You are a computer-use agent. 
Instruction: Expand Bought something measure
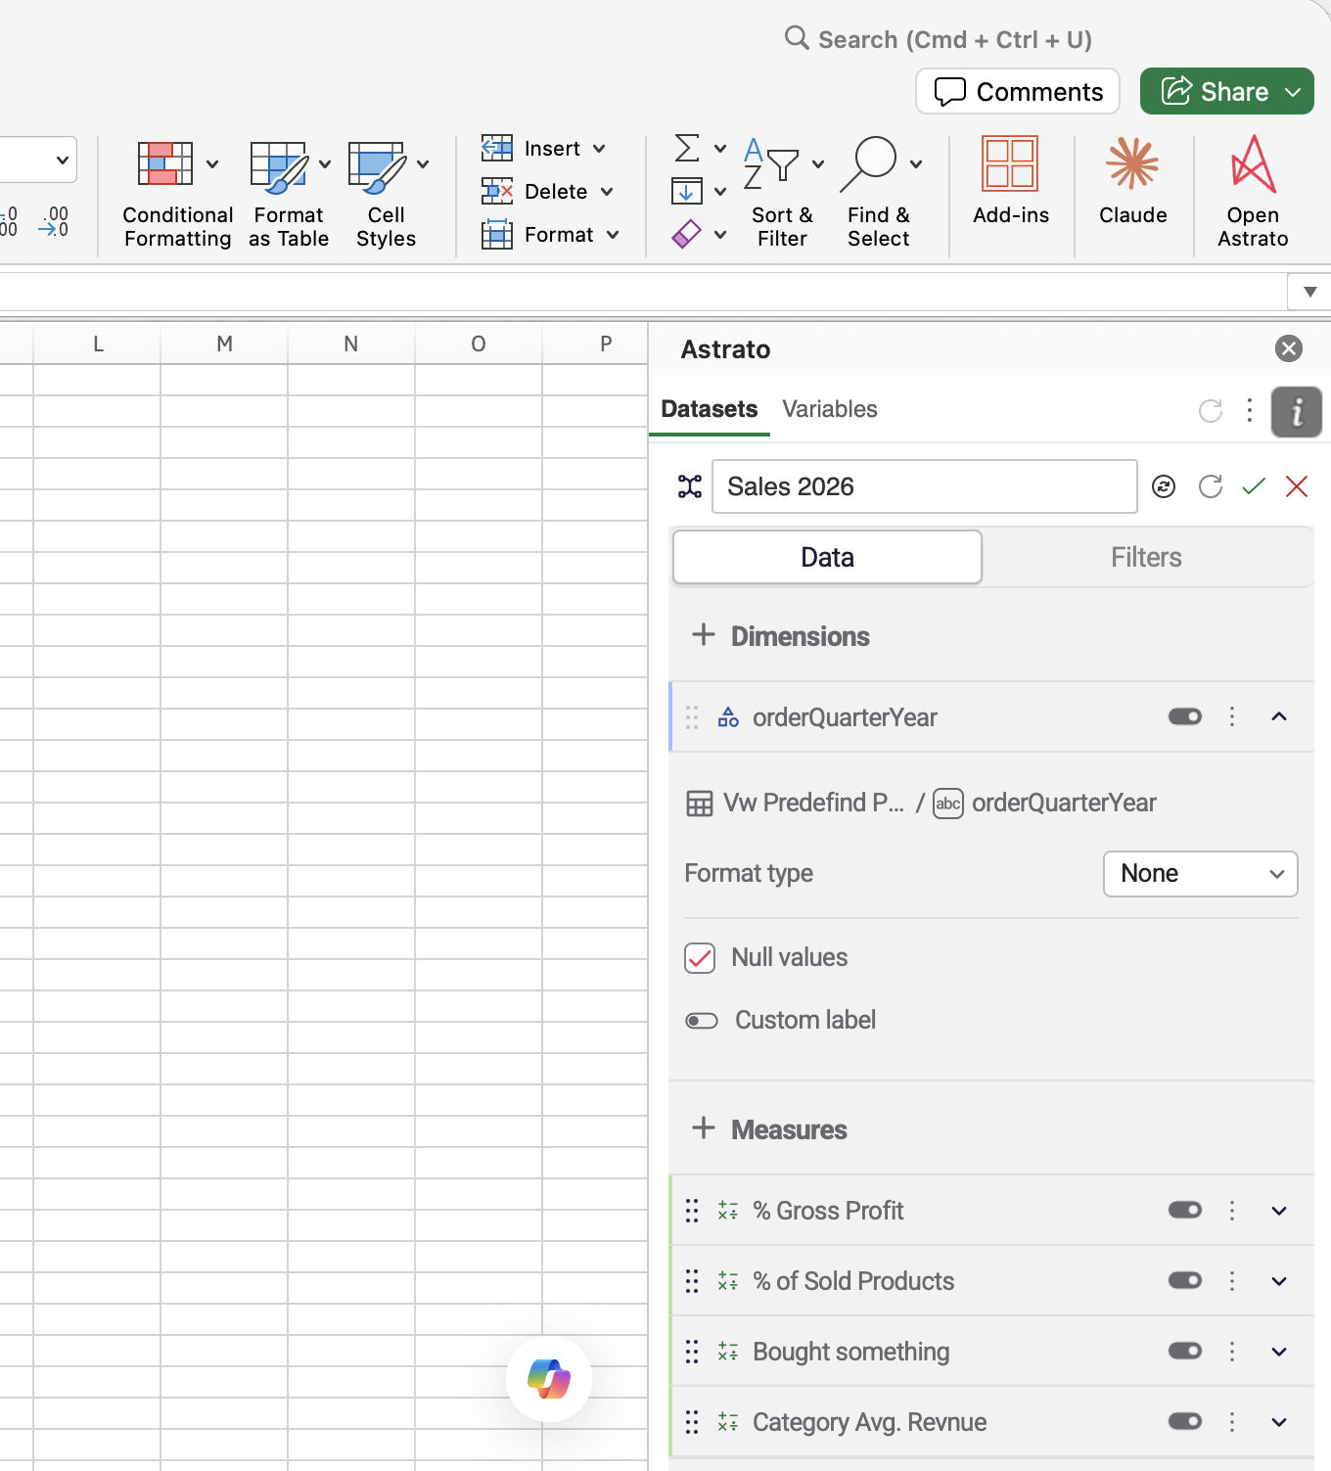pyautogui.click(x=1279, y=1352)
